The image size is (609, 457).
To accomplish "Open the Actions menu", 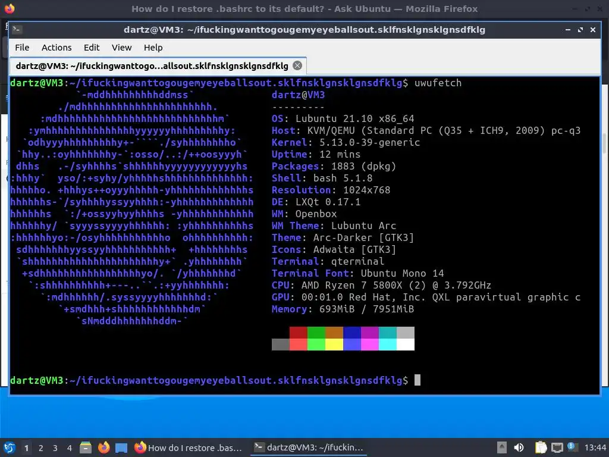I will 56,48.
